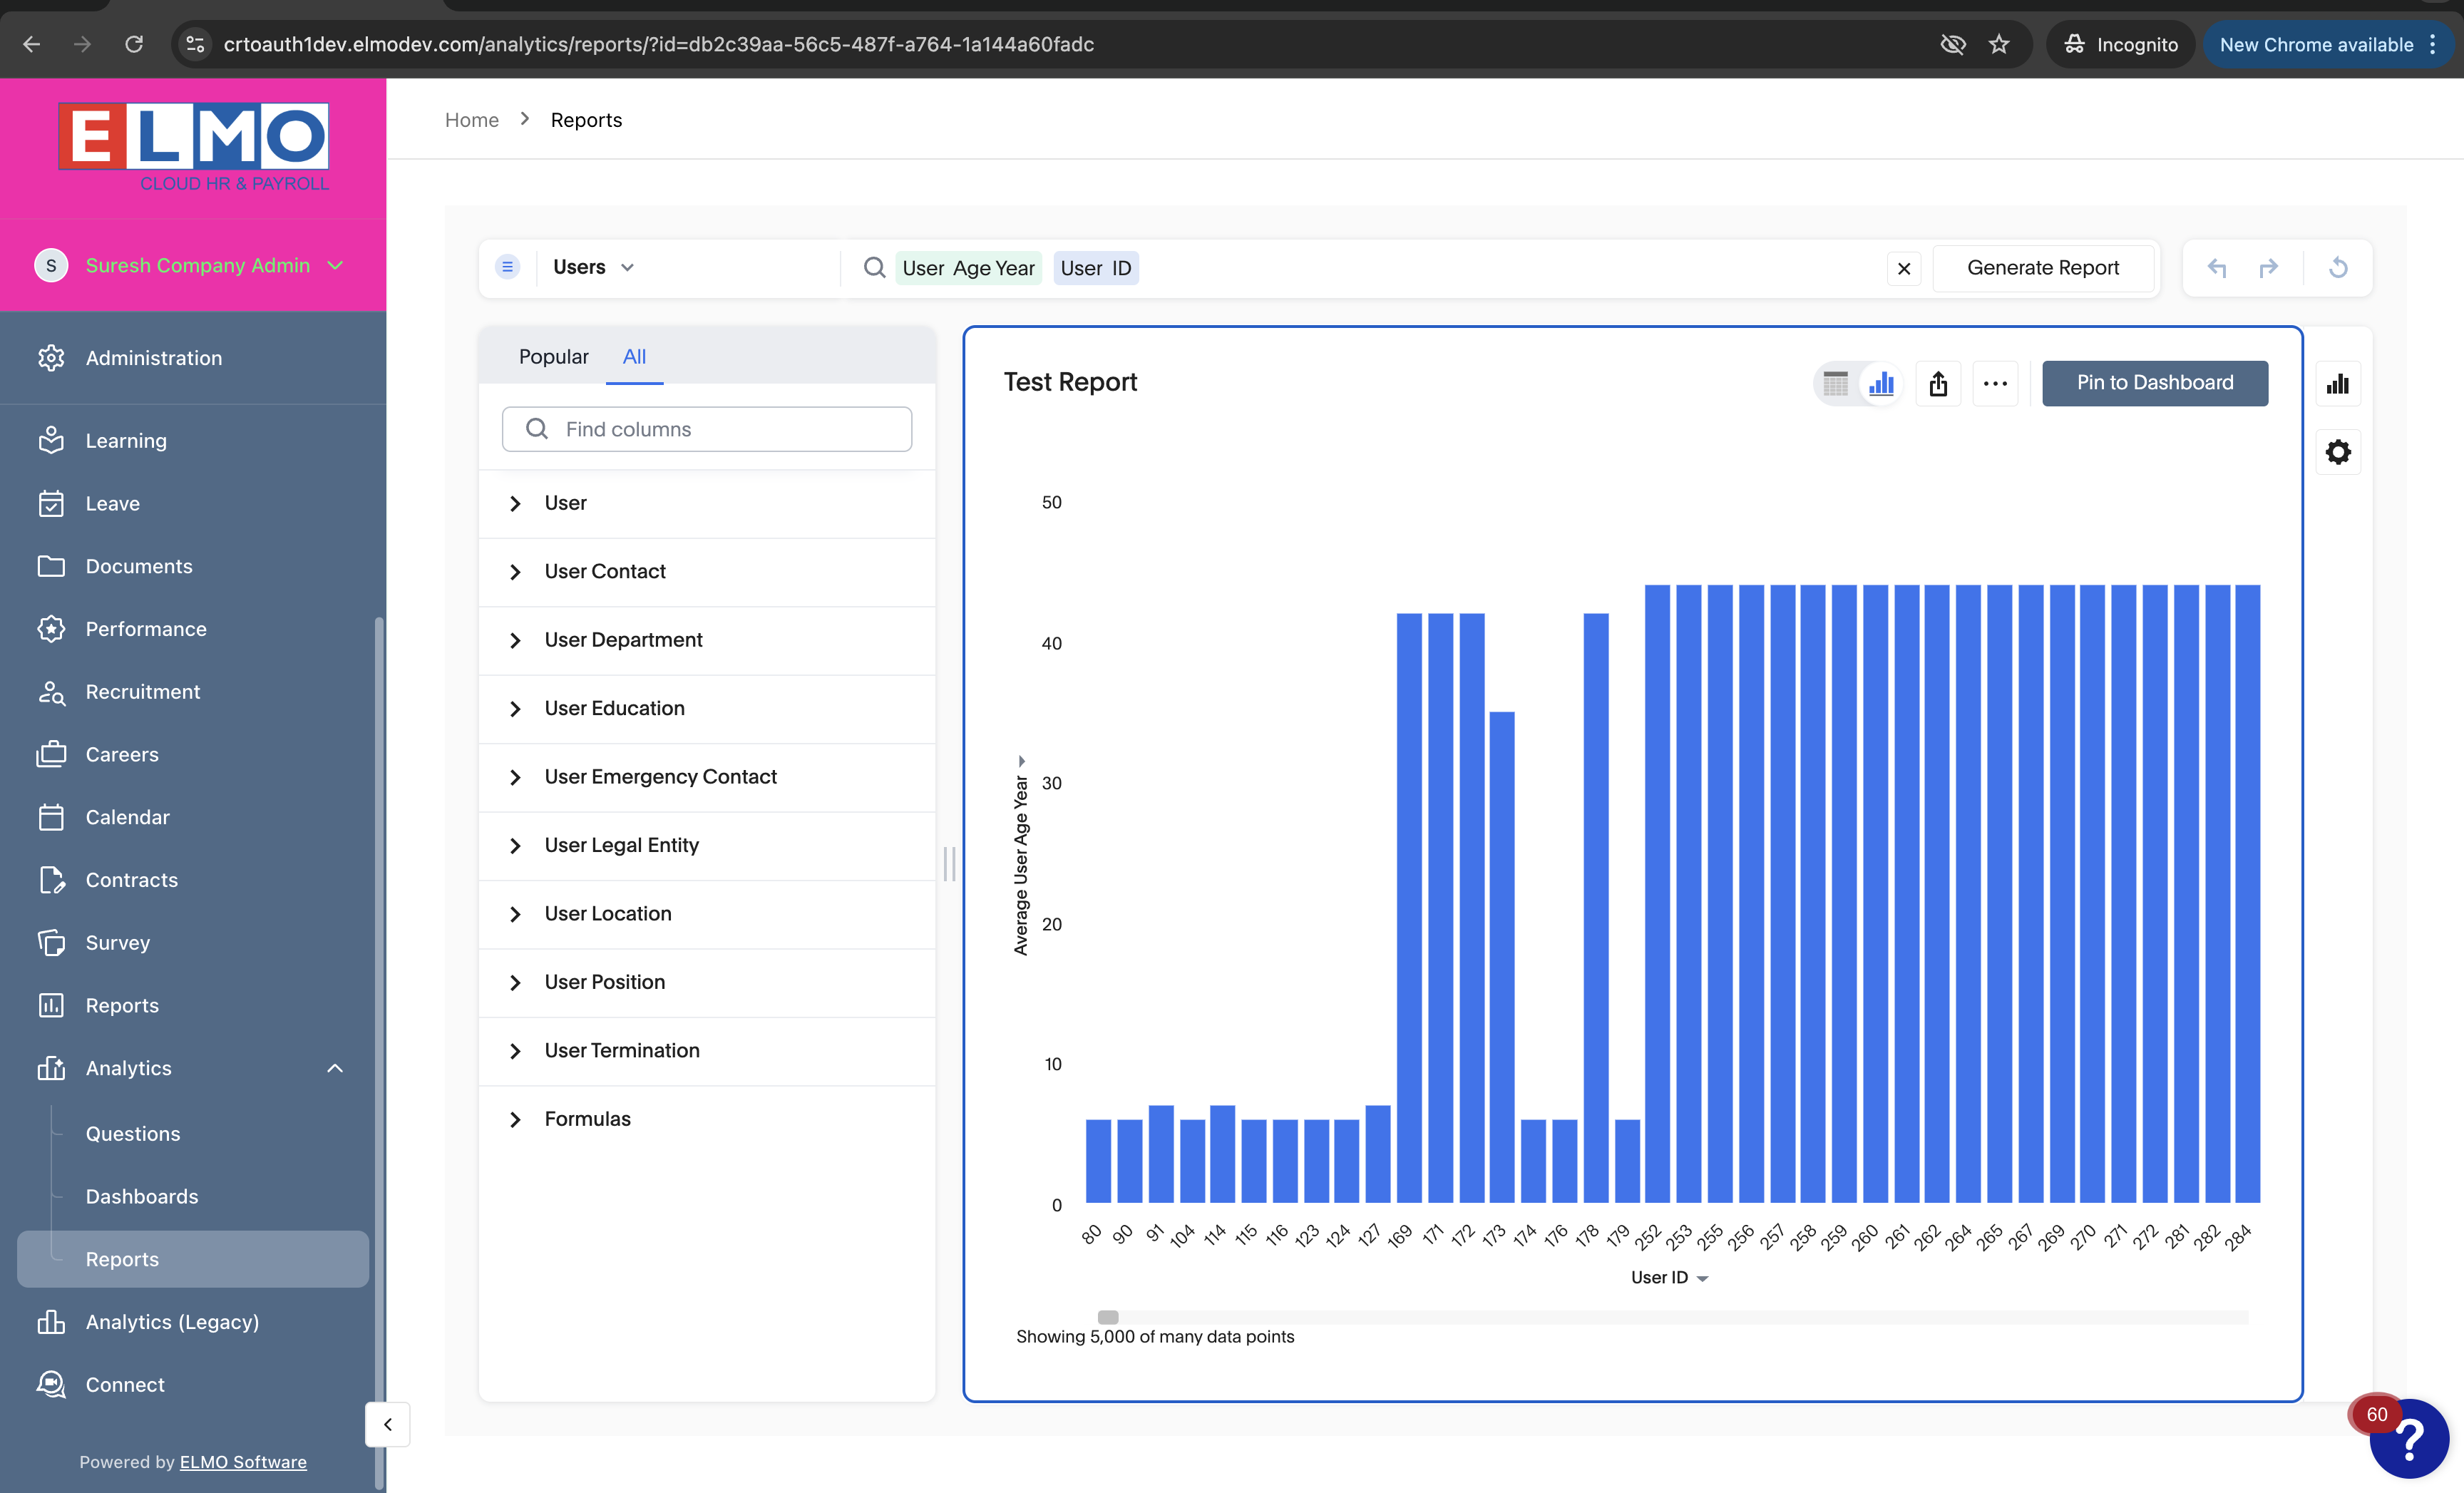Focus the Find columns search field

point(707,429)
